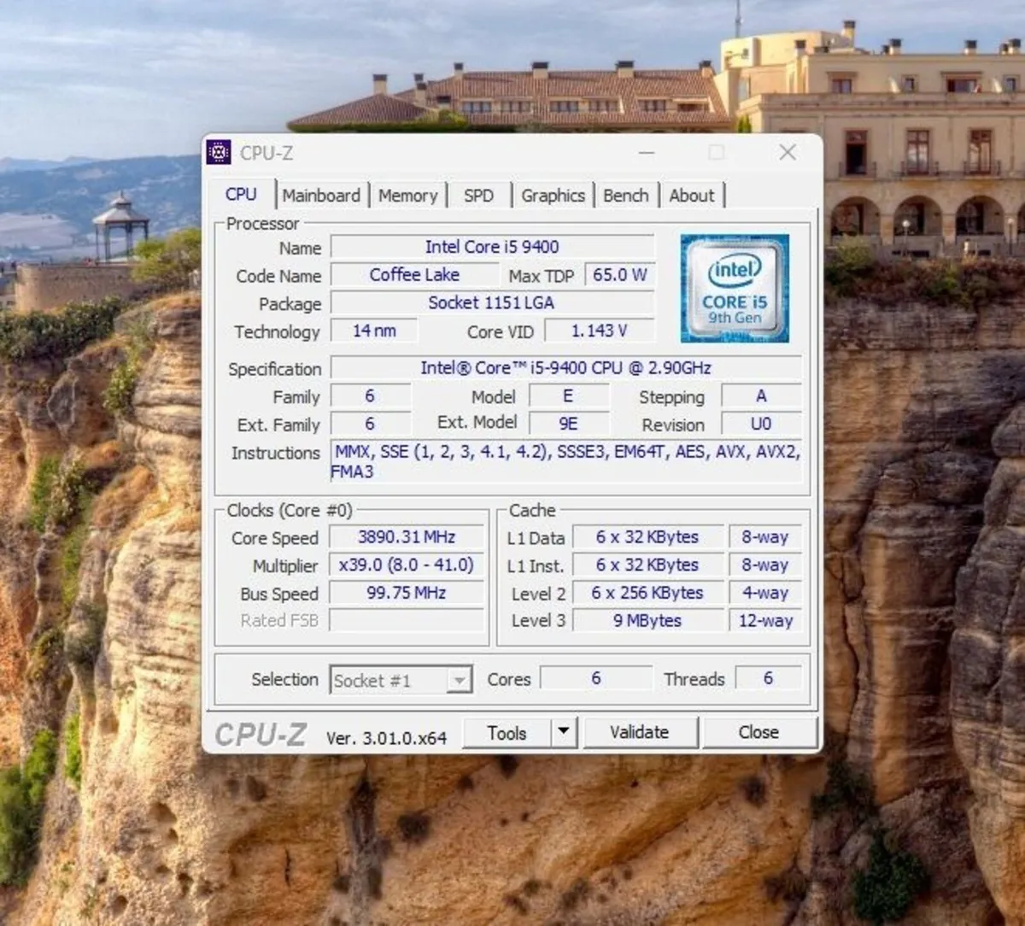Click the Bus Speed value '99.75 MHz'

(407, 593)
